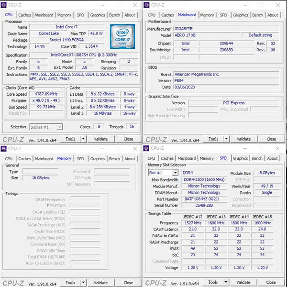This screenshot has height=287, width=287.
Task: Click Validate in the CPU window
Action: click(x=101, y=139)
